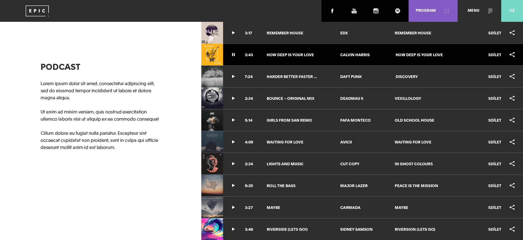The width and height of the screenshot is (523, 240).
Task: Open Girls From San Remo cover thumbnail
Action: [212, 120]
